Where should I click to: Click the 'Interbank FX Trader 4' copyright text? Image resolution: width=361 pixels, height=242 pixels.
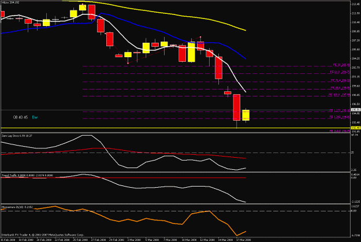point(43,235)
